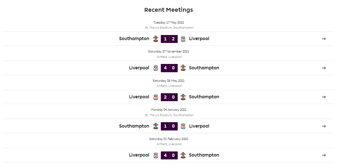Click Liverpool name in the 04 January 2021 row
The width and height of the screenshot is (342, 168).
click(x=199, y=126)
